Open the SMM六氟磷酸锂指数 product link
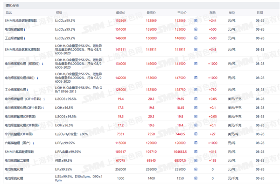 click(19, 151)
